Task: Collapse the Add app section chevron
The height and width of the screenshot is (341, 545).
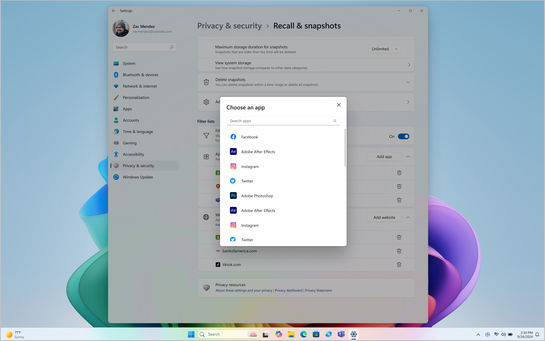Action: (408, 156)
